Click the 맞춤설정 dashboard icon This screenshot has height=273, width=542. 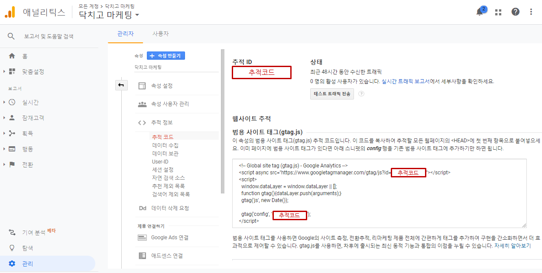[12, 71]
